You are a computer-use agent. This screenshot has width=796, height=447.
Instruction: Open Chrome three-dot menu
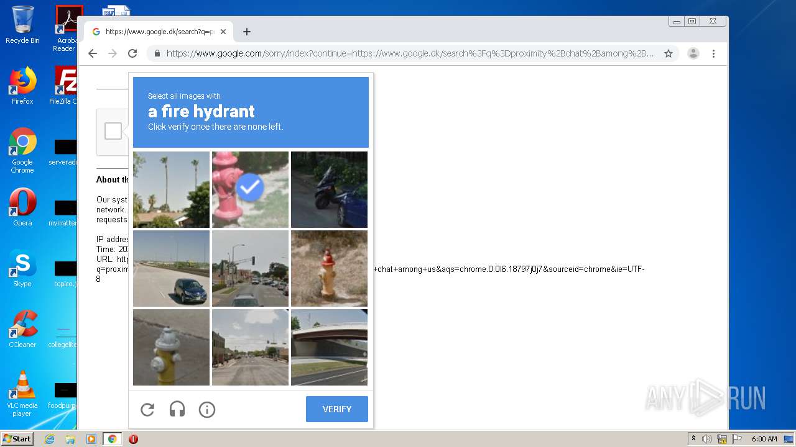(713, 53)
